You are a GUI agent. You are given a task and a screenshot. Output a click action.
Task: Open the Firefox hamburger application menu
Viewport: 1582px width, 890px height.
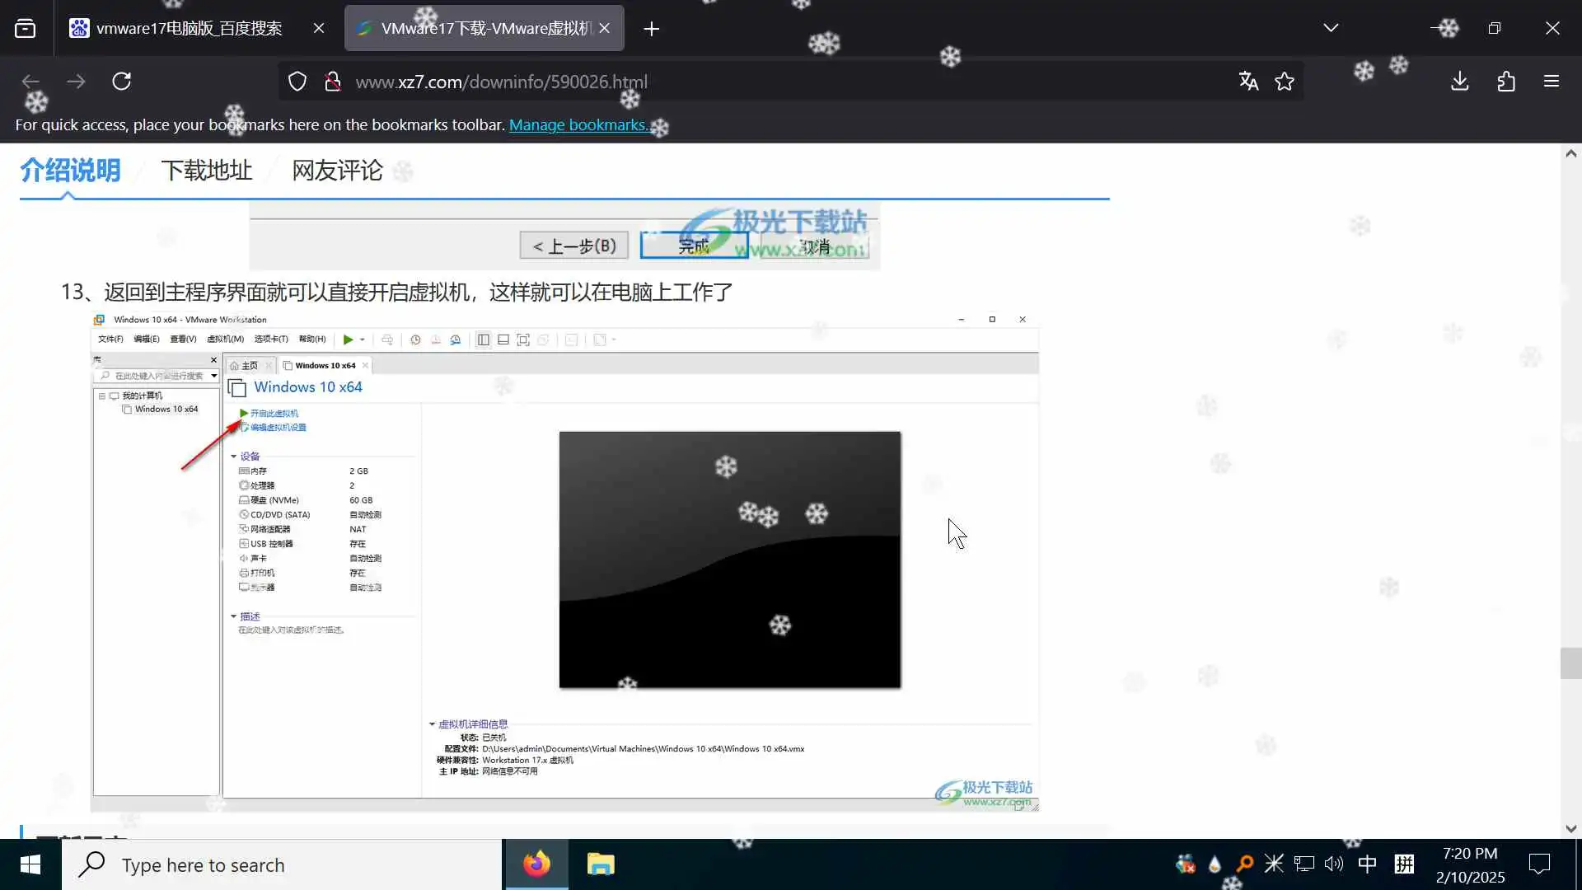pyautogui.click(x=1552, y=82)
